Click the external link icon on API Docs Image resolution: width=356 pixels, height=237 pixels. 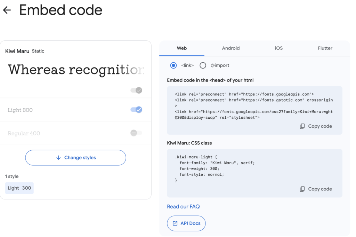(175, 223)
